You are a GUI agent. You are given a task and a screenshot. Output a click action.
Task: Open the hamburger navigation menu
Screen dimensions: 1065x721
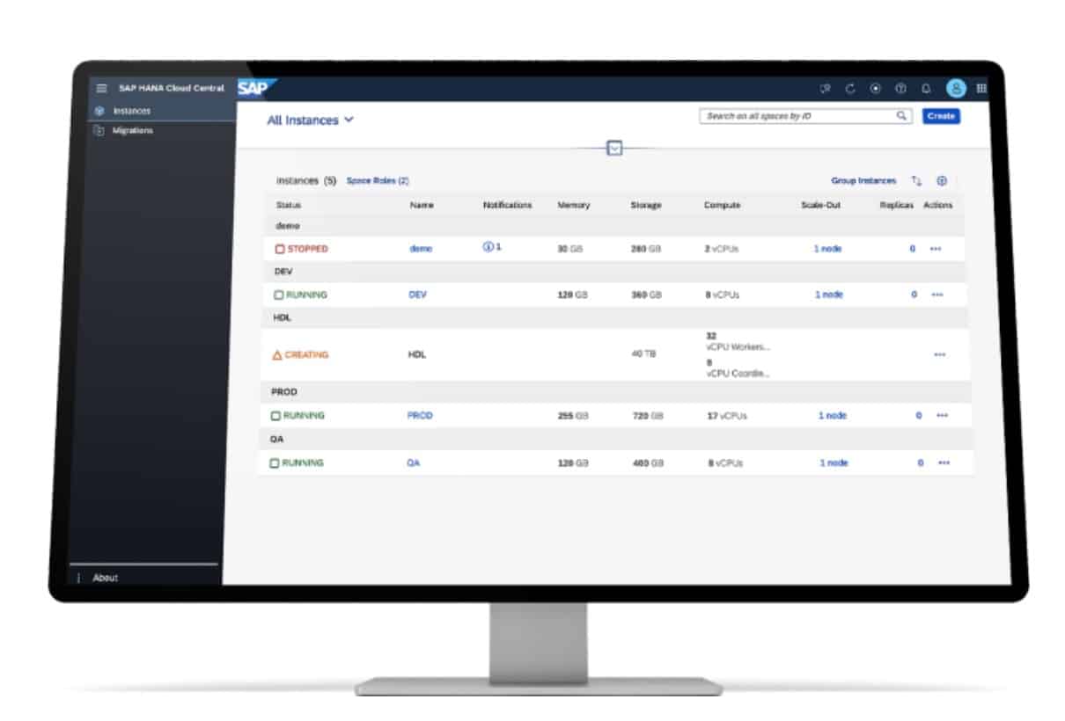pos(101,89)
